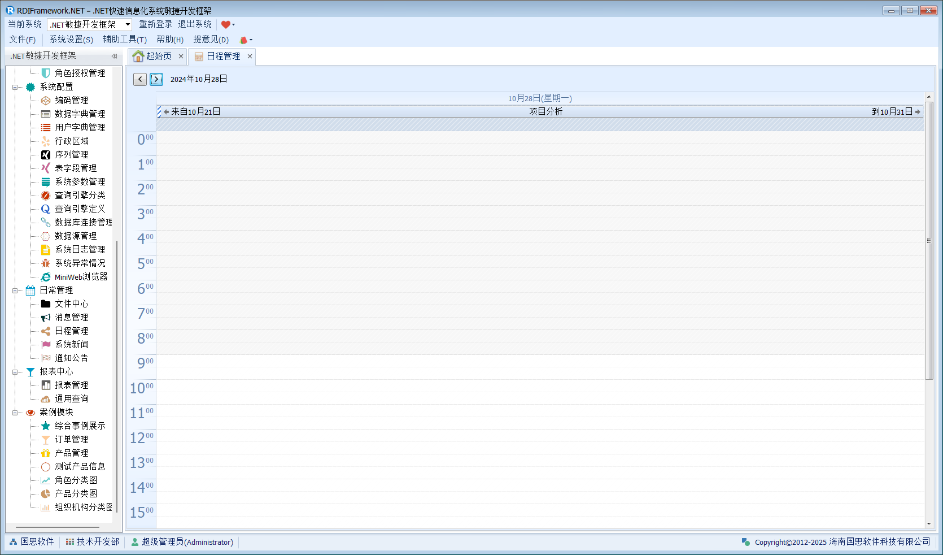Collapse the left navigation panel
Screen dimensions: 943x555
(114, 56)
